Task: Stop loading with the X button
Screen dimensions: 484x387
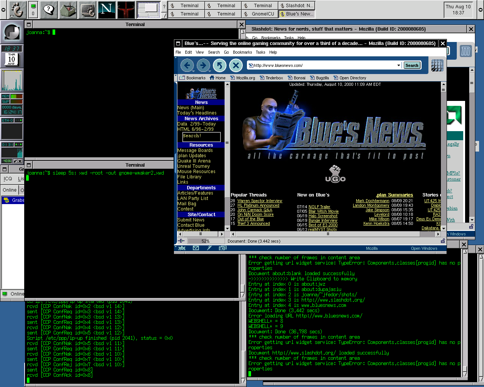Action: pyautogui.click(x=236, y=65)
